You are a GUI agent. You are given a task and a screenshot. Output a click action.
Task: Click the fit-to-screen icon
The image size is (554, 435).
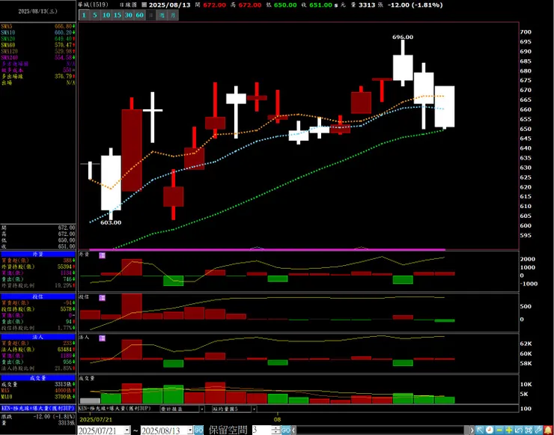coord(529,430)
